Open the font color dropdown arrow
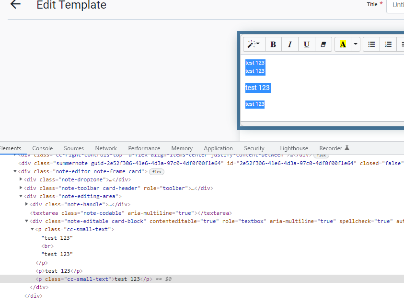404x301 pixels. (356, 44)
